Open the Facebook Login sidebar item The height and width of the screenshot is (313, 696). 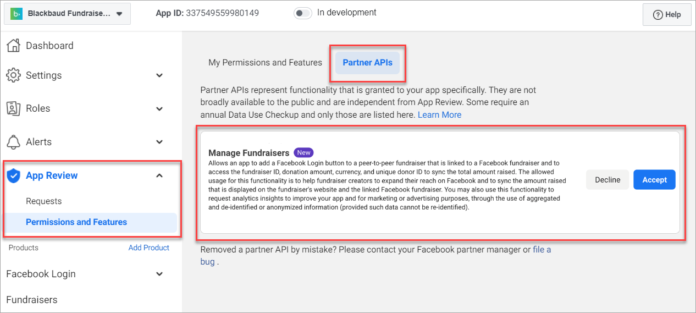click(x=41, y=274)
